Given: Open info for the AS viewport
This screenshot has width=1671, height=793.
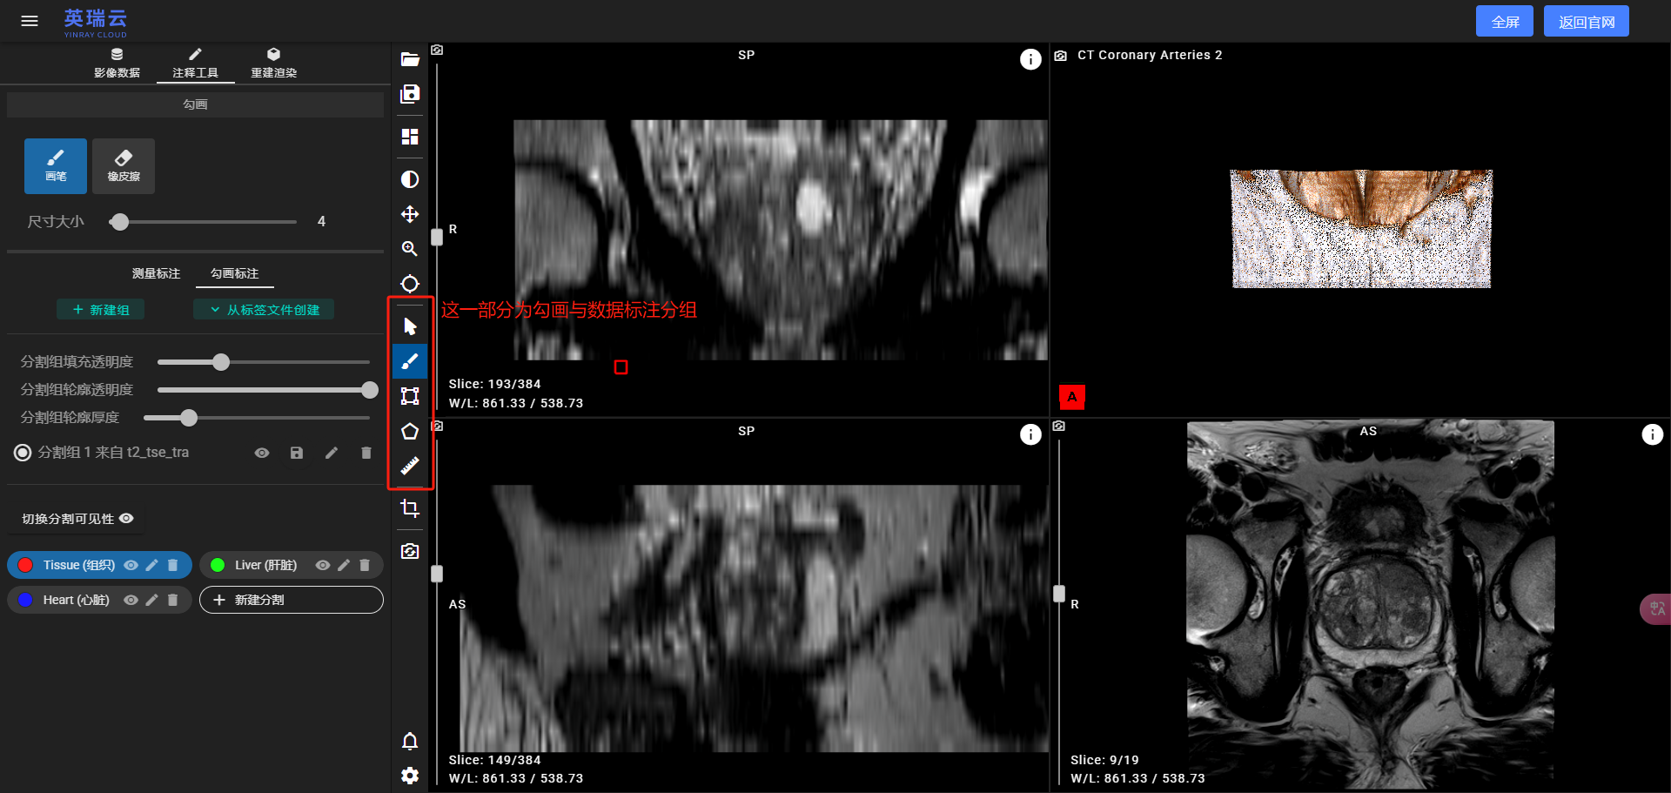Looking at the screenshot, I should (1652, 434).
